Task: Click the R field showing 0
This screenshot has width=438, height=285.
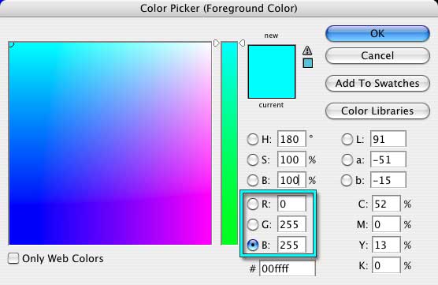Action: click(291, 204)
